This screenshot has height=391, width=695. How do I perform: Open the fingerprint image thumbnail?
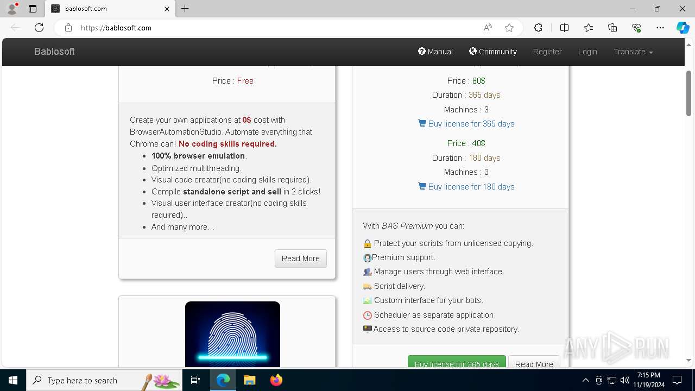232,335
